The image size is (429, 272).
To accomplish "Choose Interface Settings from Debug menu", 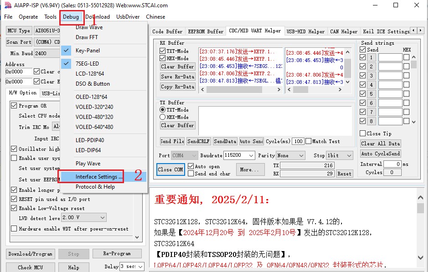I will point(103,177).
